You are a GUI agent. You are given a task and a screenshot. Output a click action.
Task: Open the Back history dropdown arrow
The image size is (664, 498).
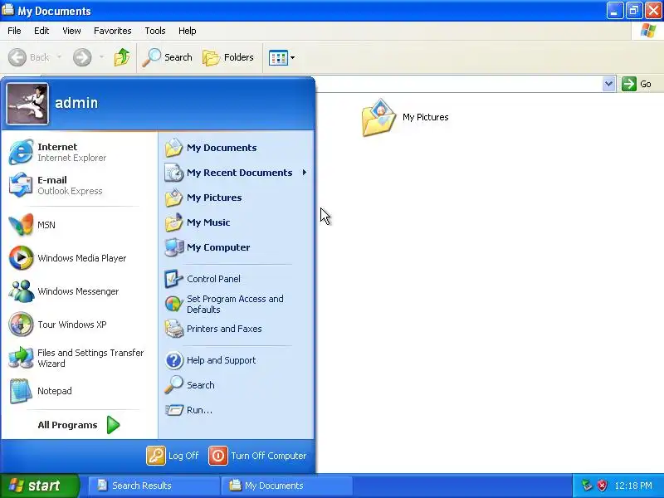(59, 57)
